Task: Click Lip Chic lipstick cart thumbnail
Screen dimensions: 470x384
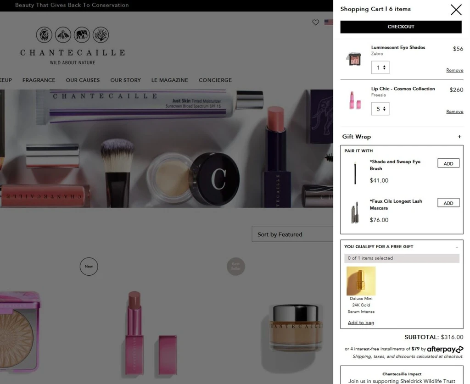Action: tap(355, 100)
